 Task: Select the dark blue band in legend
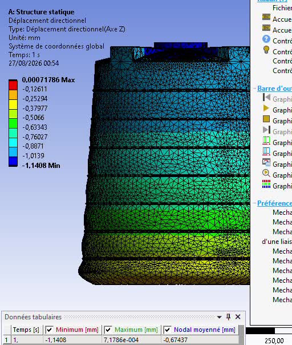click(x=13, y=162)
